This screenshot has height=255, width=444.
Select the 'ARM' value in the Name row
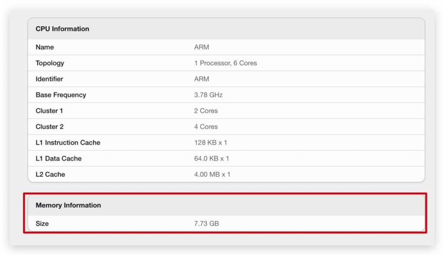[x=202, y=47]
